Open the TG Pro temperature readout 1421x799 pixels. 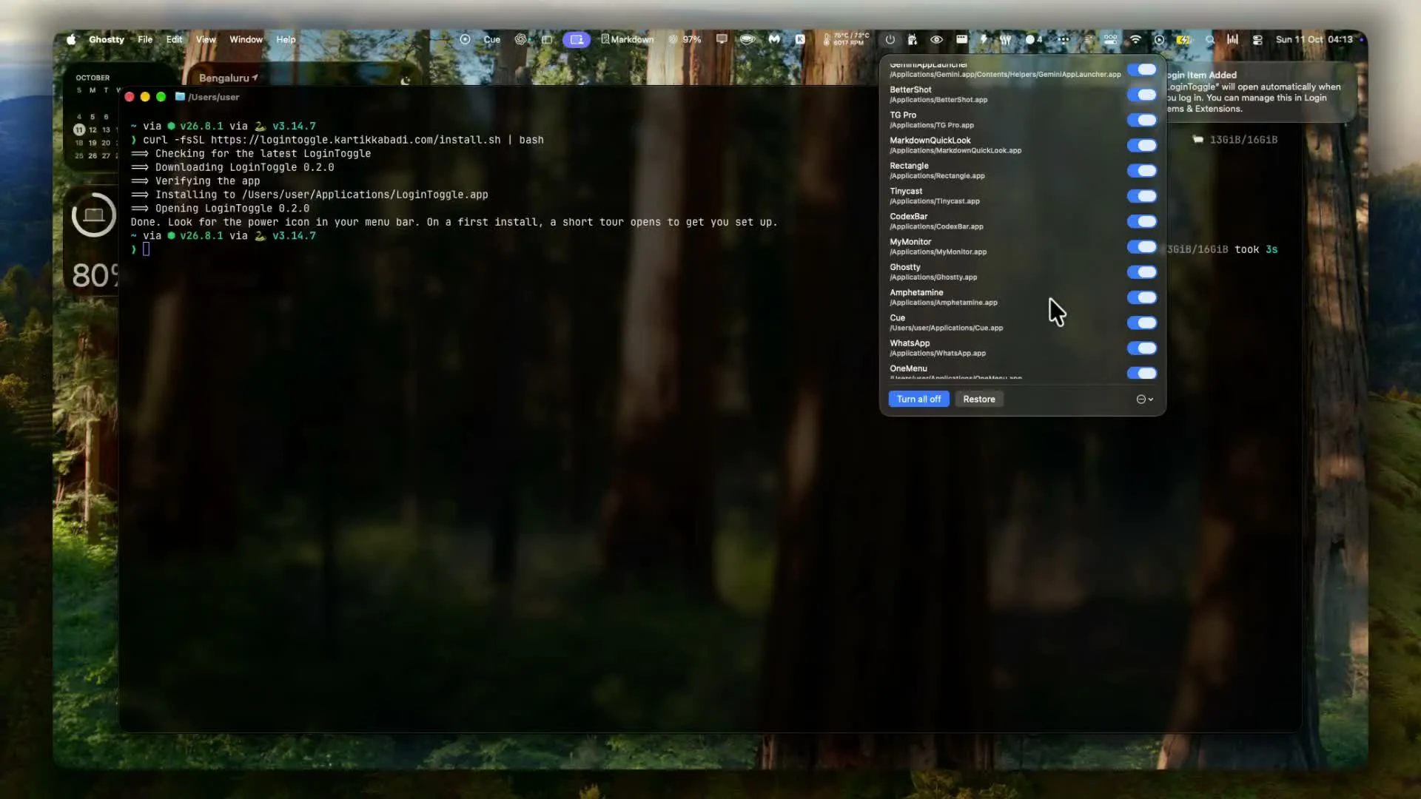pyautogui.click(x=845, y=39)
